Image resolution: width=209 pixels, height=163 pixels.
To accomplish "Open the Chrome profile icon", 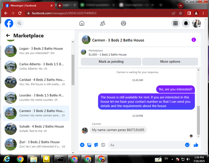I will click(x=196, y=13).
